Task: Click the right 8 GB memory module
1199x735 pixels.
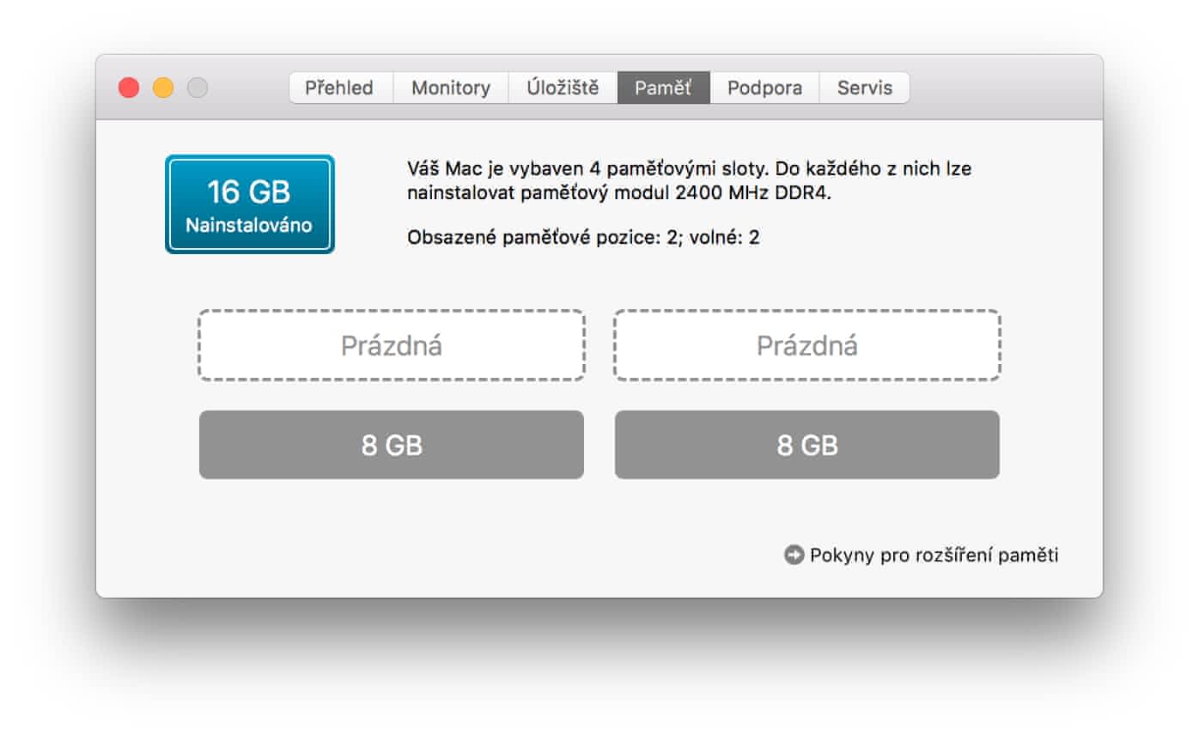Action: [x=806, y=445]
